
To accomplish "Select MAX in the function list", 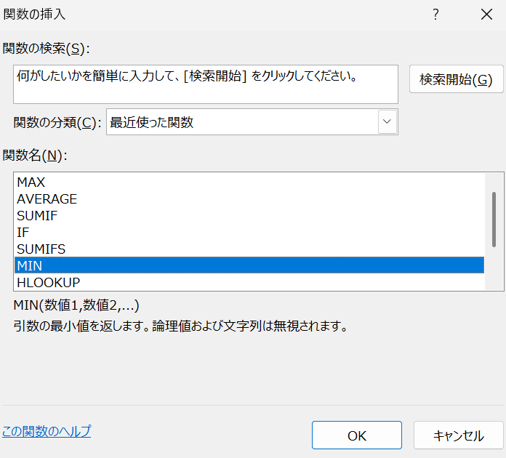I will [31, 182].
